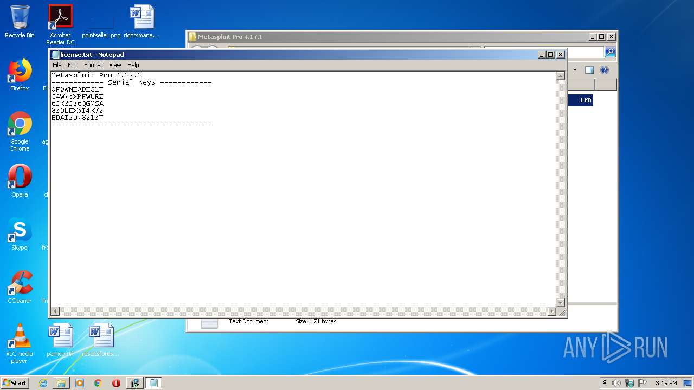Click the serial key BDAI2978213T
This screenshot has height=390, width=694.
pyautogui.click(x=77, y=118)
